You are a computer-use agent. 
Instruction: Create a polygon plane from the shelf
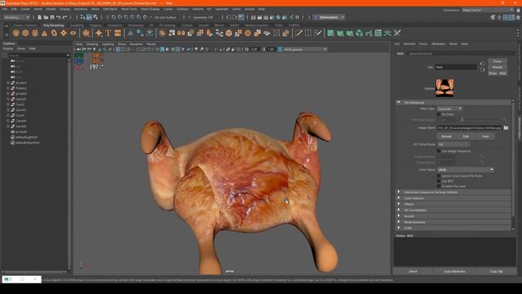point(64,33)
